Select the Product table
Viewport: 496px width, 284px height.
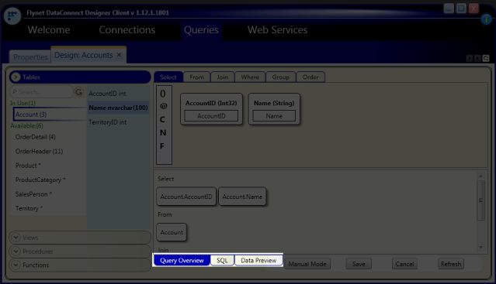click(x=28, y=166)
